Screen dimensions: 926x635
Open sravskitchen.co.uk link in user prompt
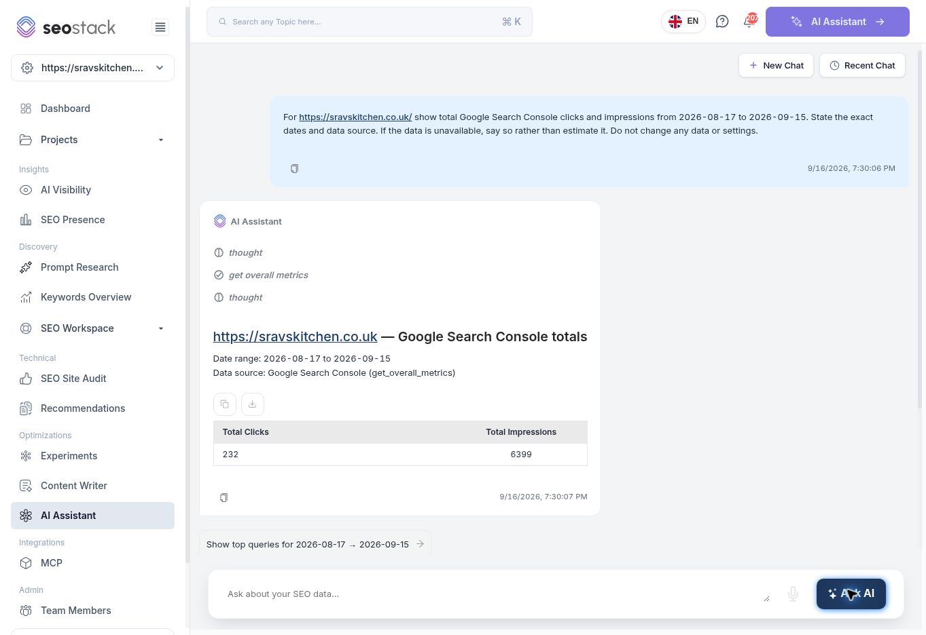[x=355, y=117]
